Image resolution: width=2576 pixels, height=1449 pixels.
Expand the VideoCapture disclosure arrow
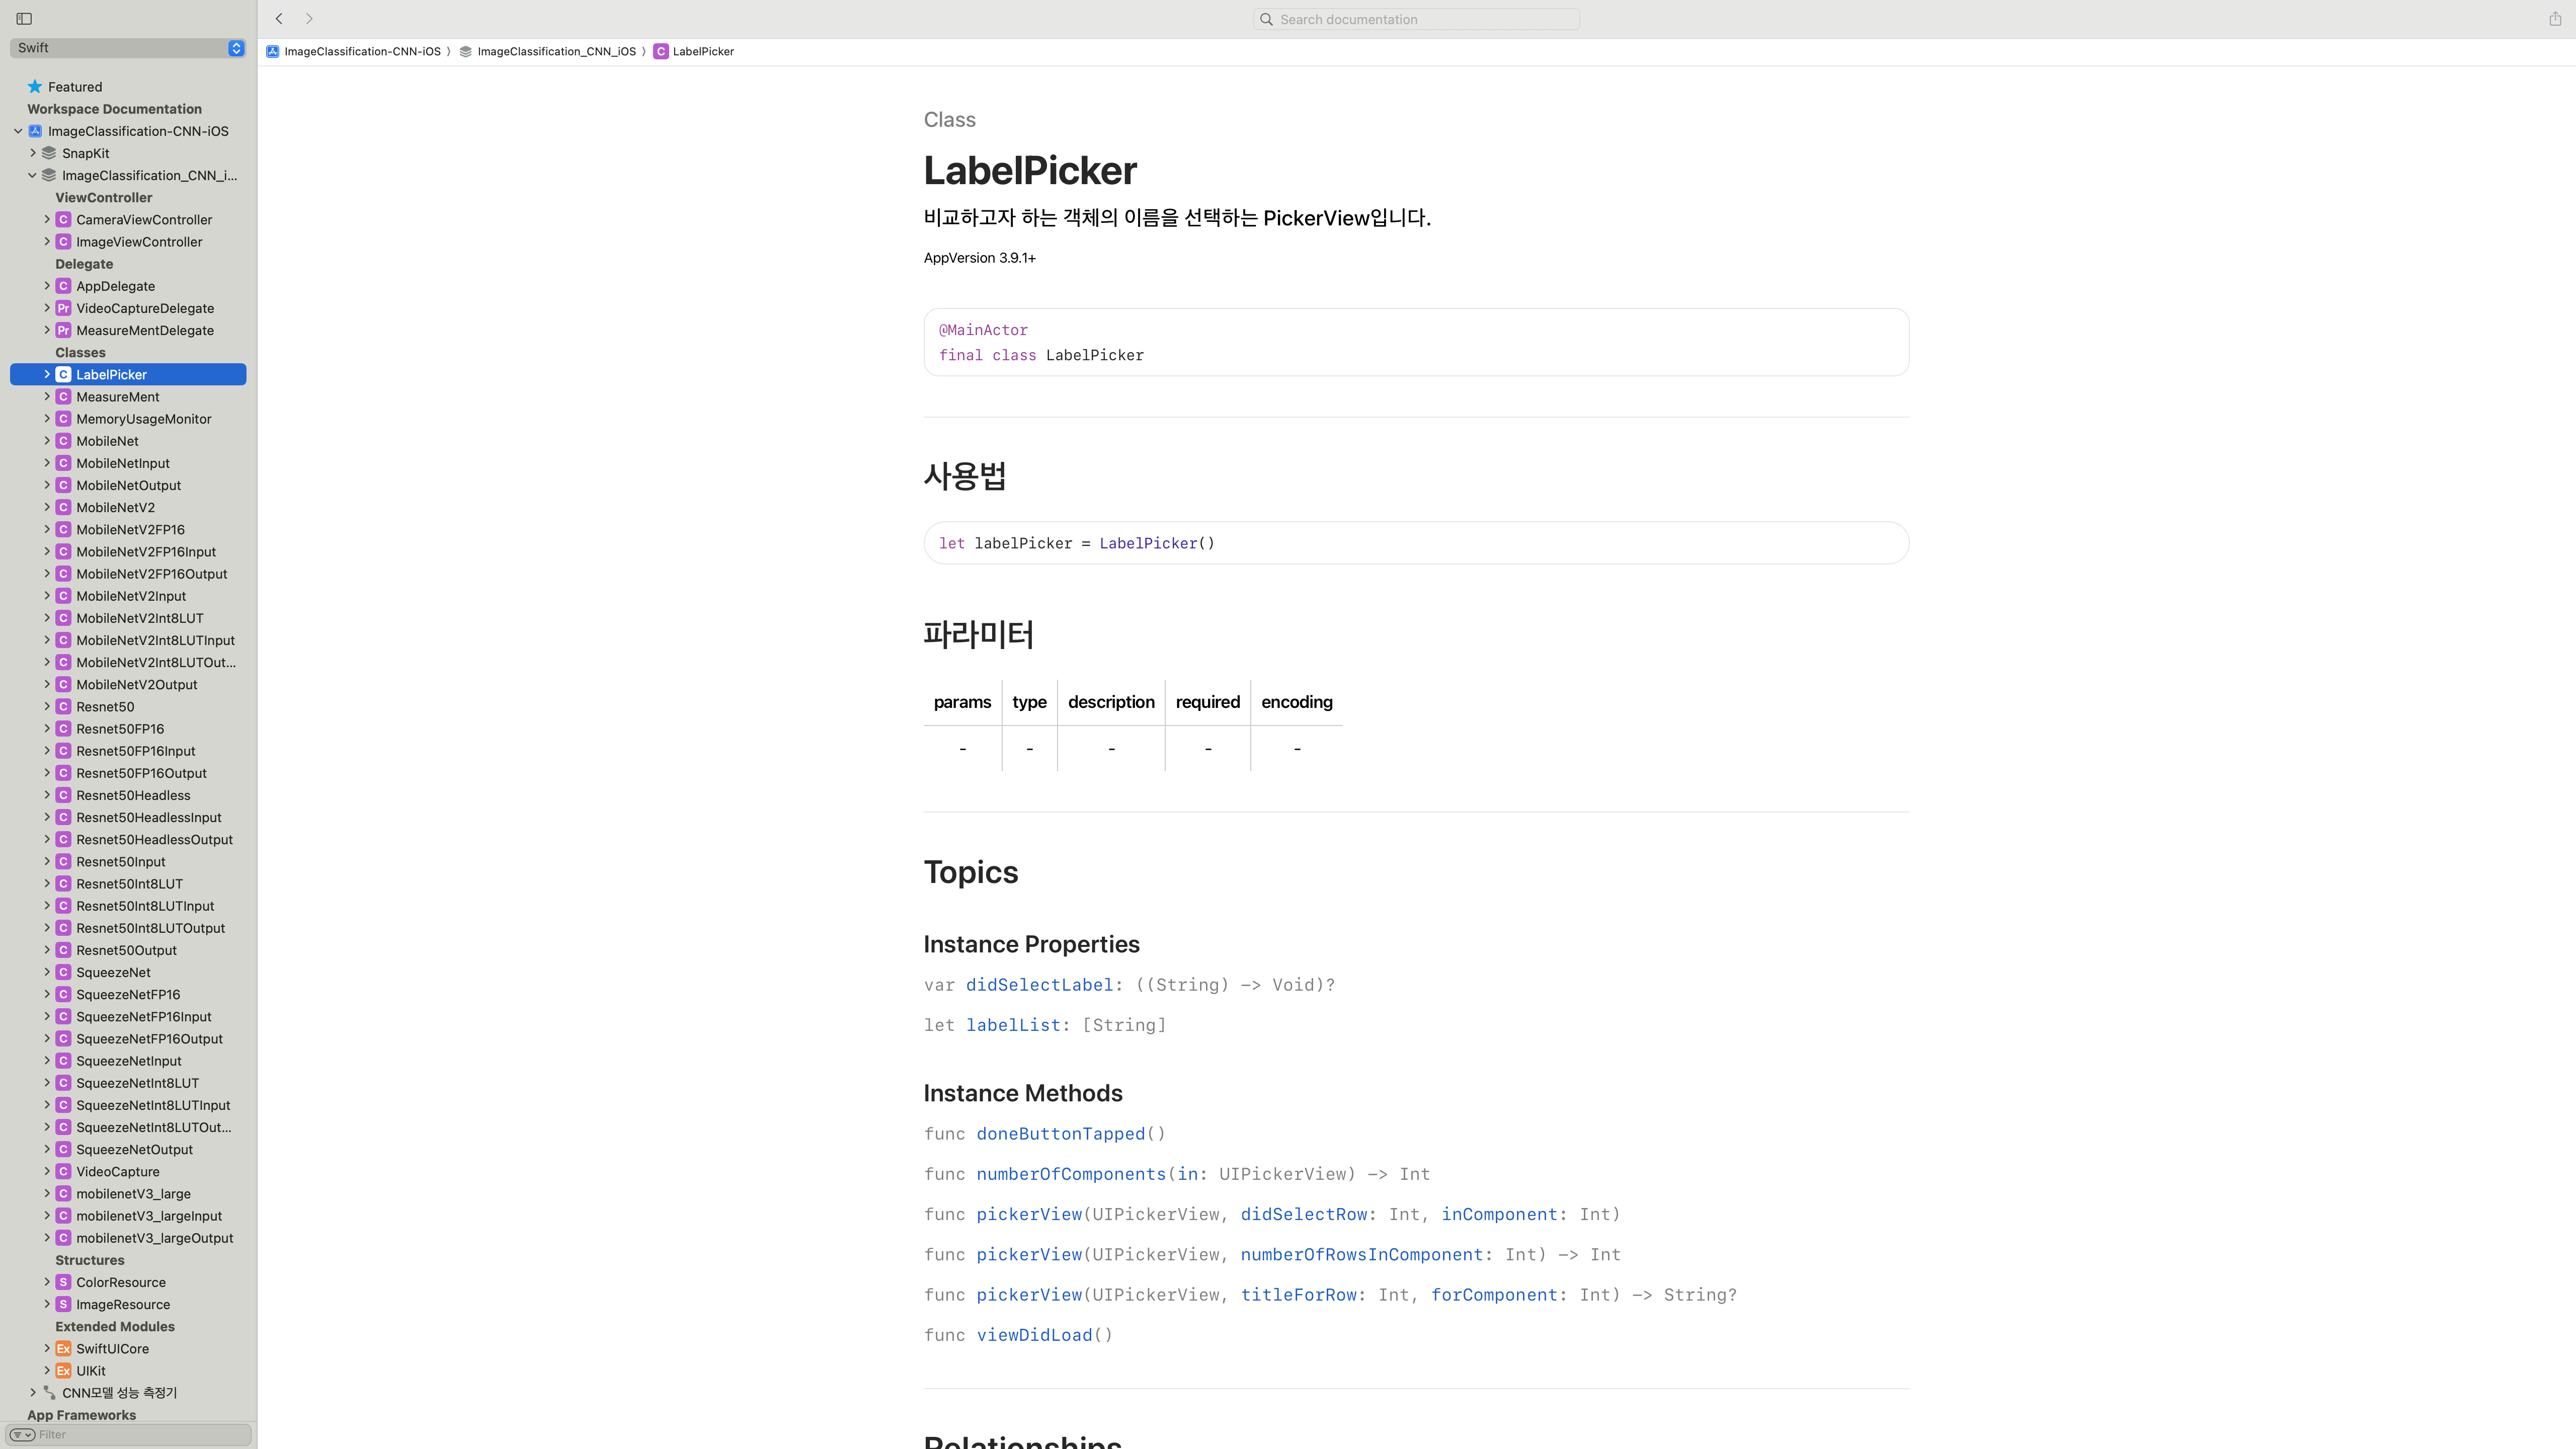46,1171
